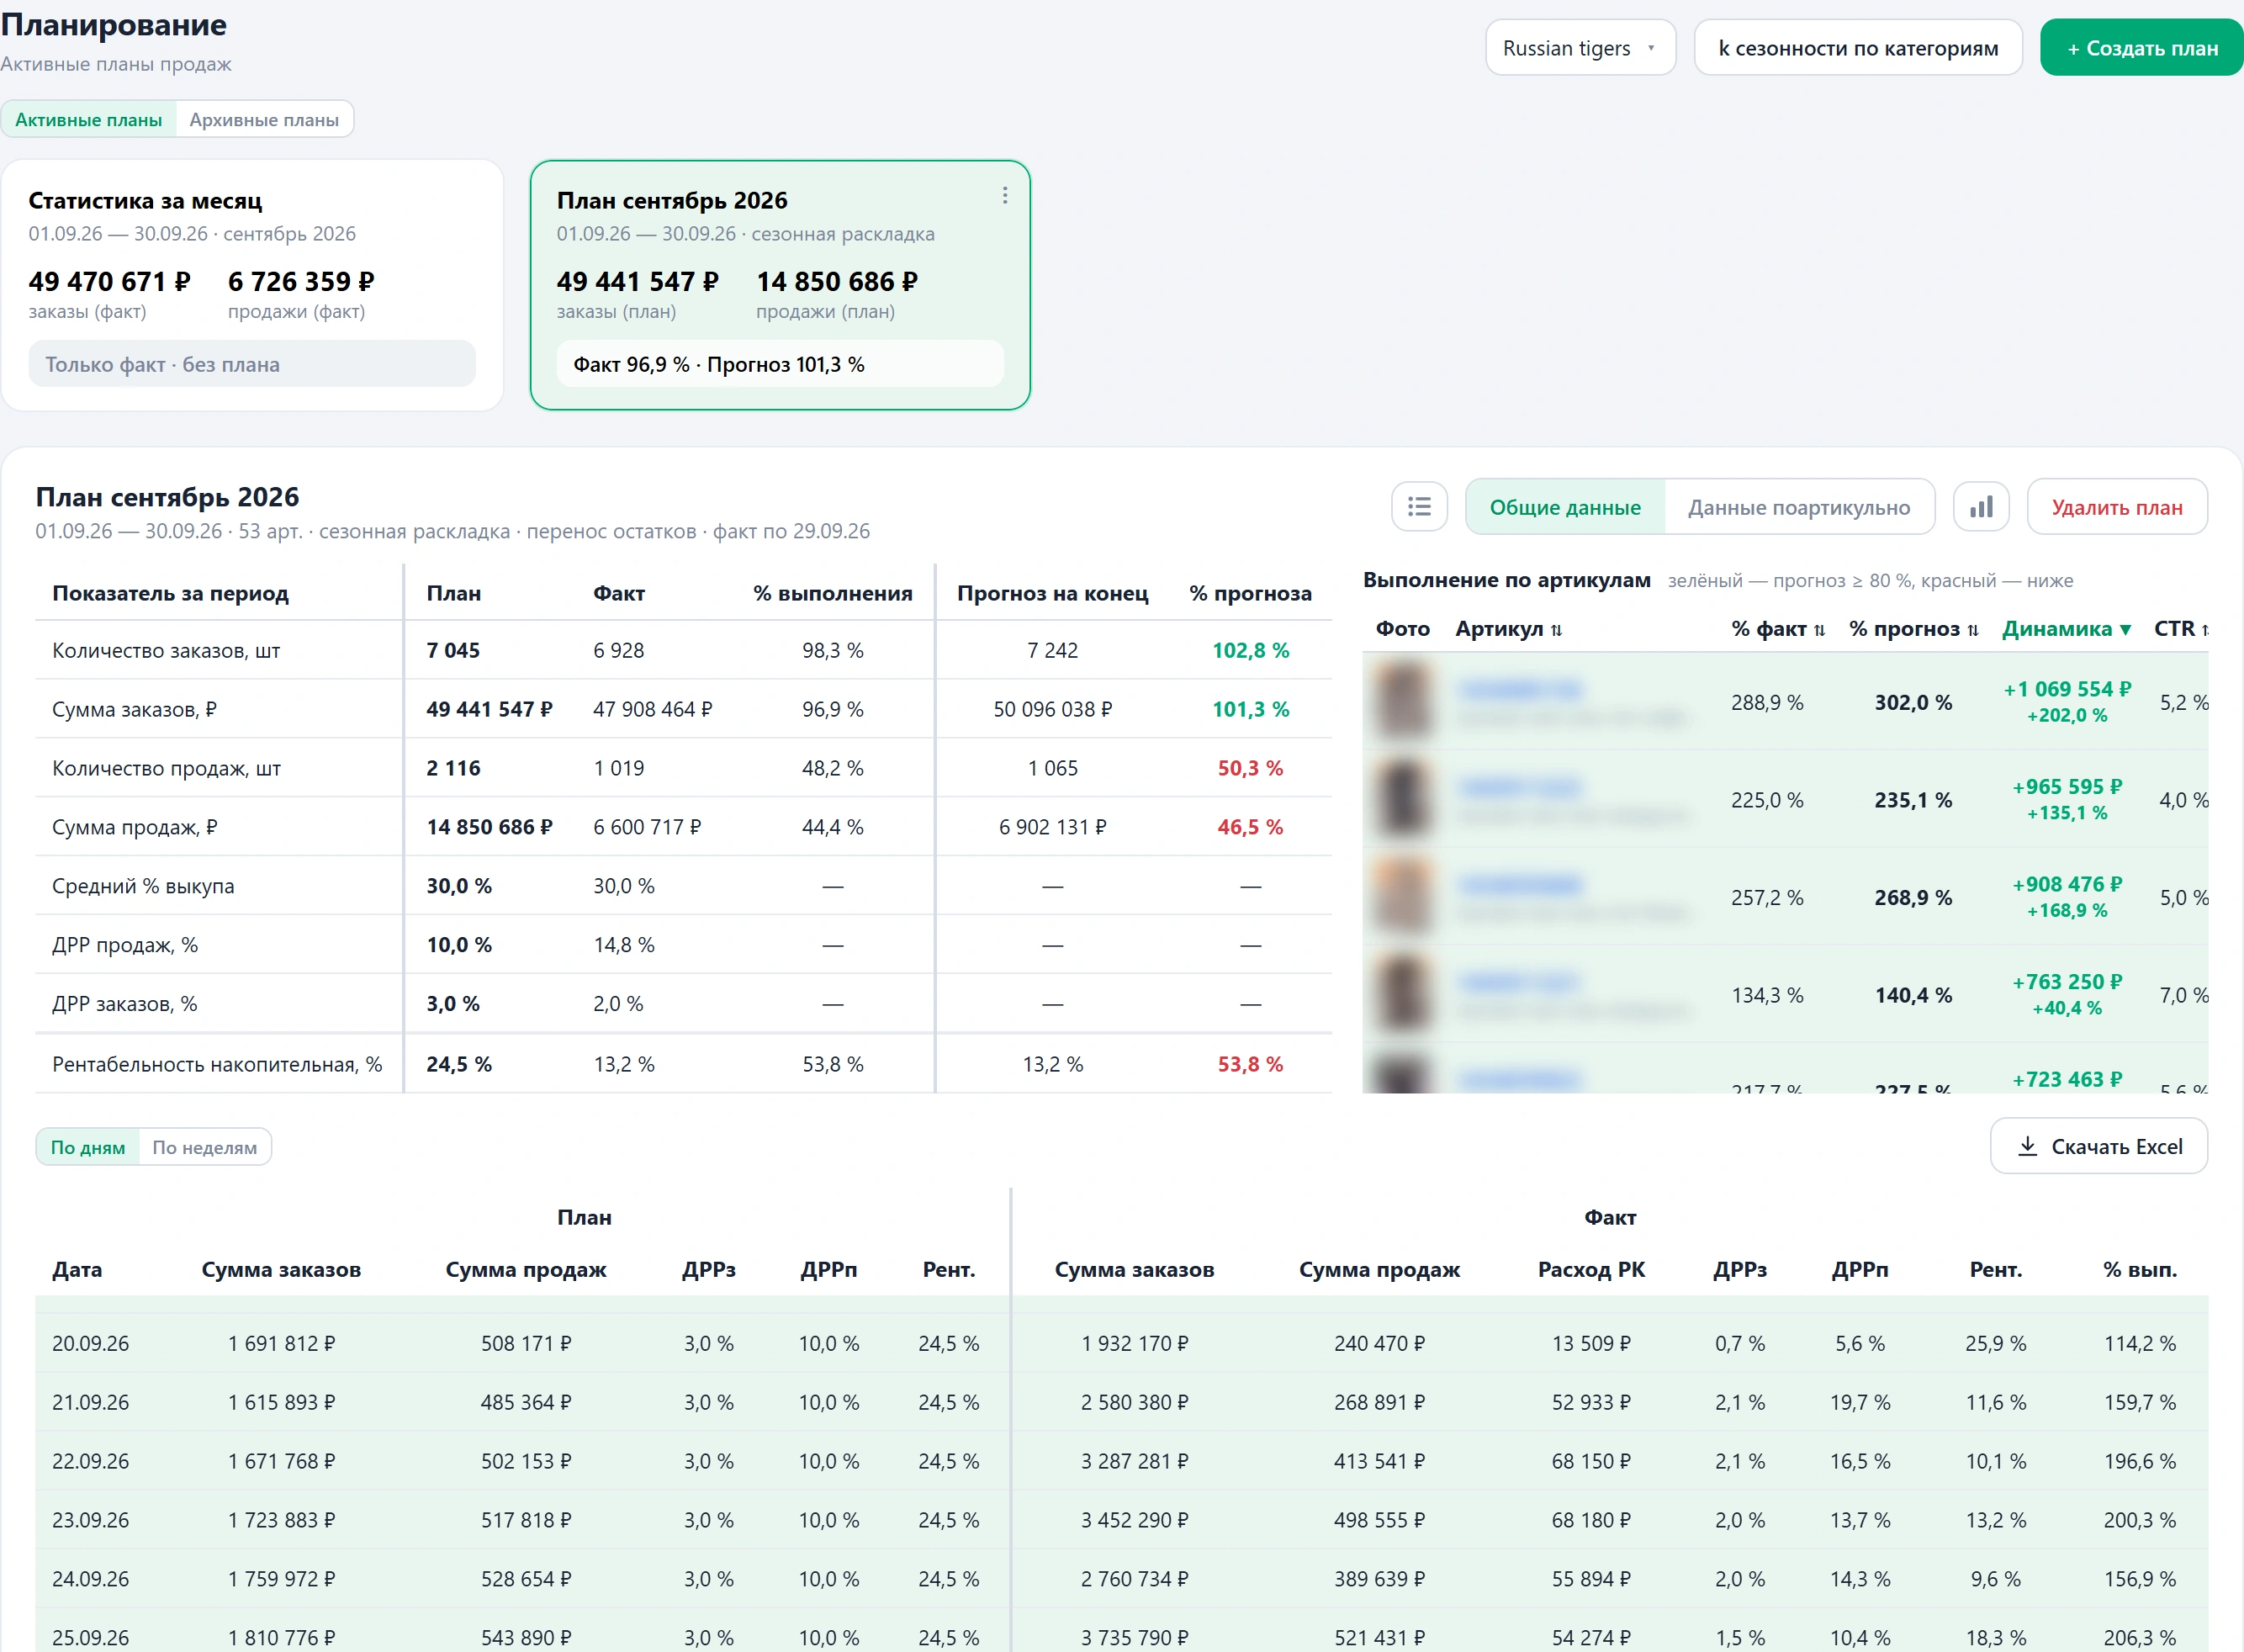The height and width of the screenshot is (1652, 2244).
Task: Click Только факт · без плана label
Action: click(x=252, y=364)
